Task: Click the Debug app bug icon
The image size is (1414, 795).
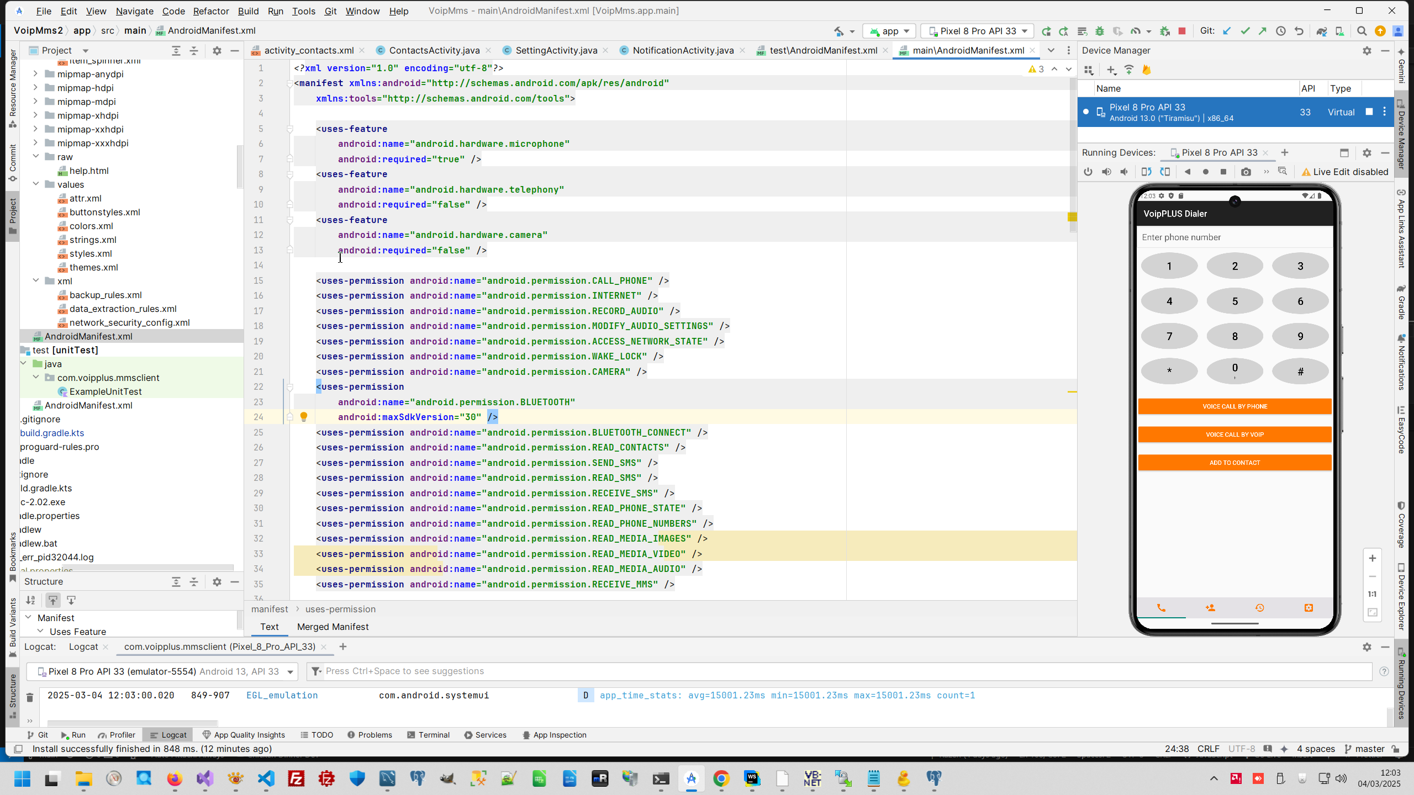Action: coord(1099,31)
